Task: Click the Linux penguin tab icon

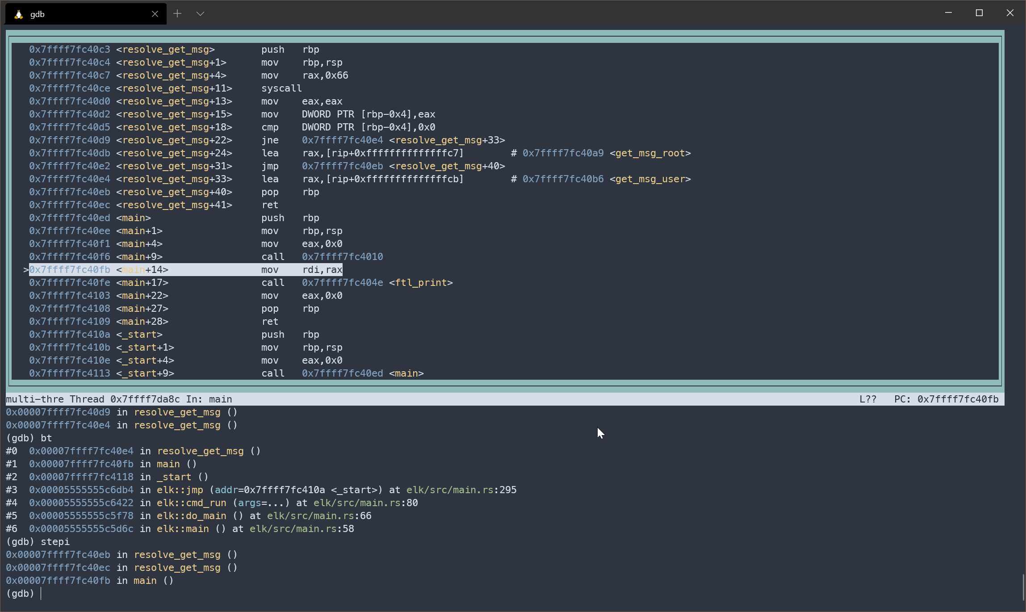Action: pos(18,14)
